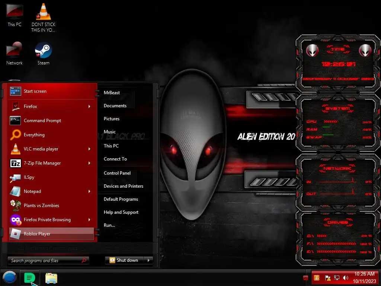This screenshot has height=286, width=381.
Task: Open Help and Support
Action: coord(121,212)
